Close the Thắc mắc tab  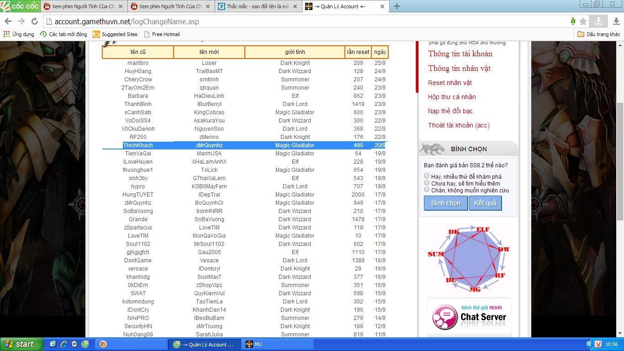tap(295, 6)
